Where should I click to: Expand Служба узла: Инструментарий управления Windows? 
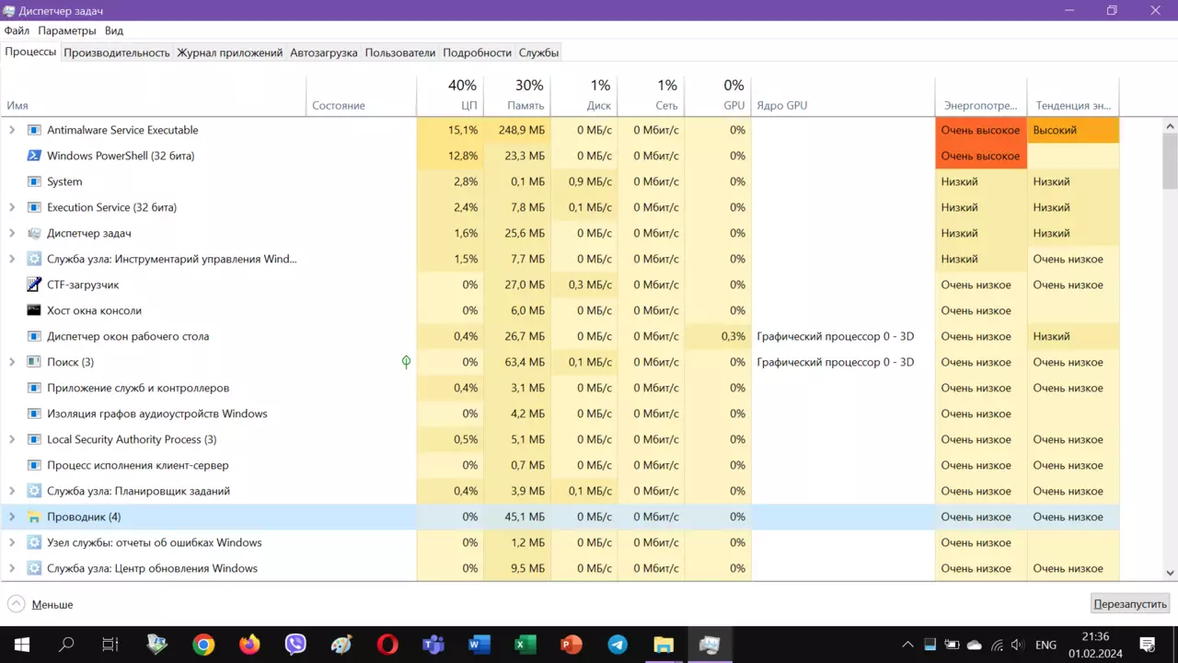click(x=12, y=259)
